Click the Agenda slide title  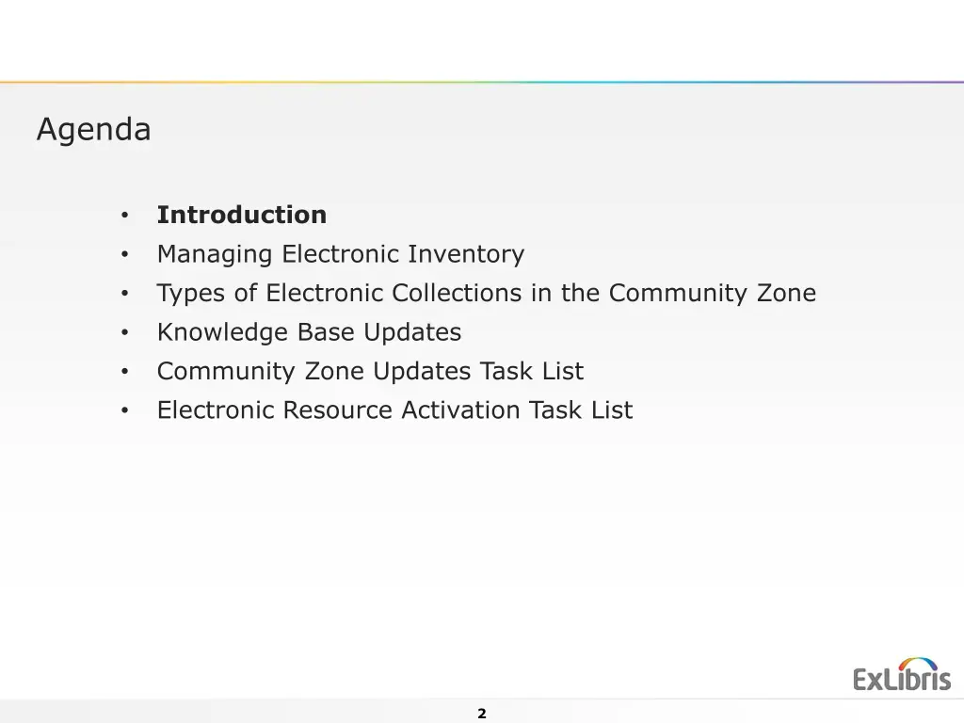click(x=93, y=130)
